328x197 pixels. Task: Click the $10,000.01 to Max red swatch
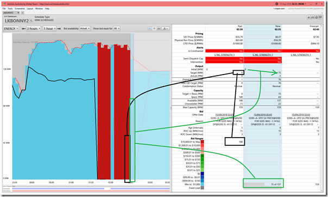point(202,142)
